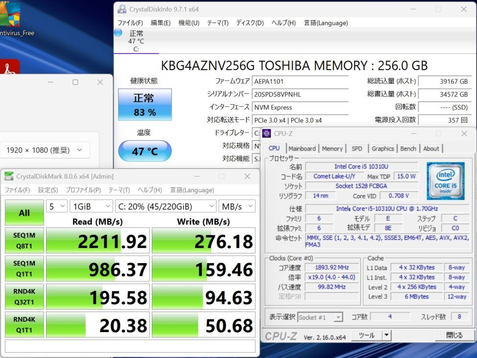The width and height of the screenshot is (477, 358).
Task: Run all benchmarks with the All button
Action: pyautogui.click(x=24, y=212)
